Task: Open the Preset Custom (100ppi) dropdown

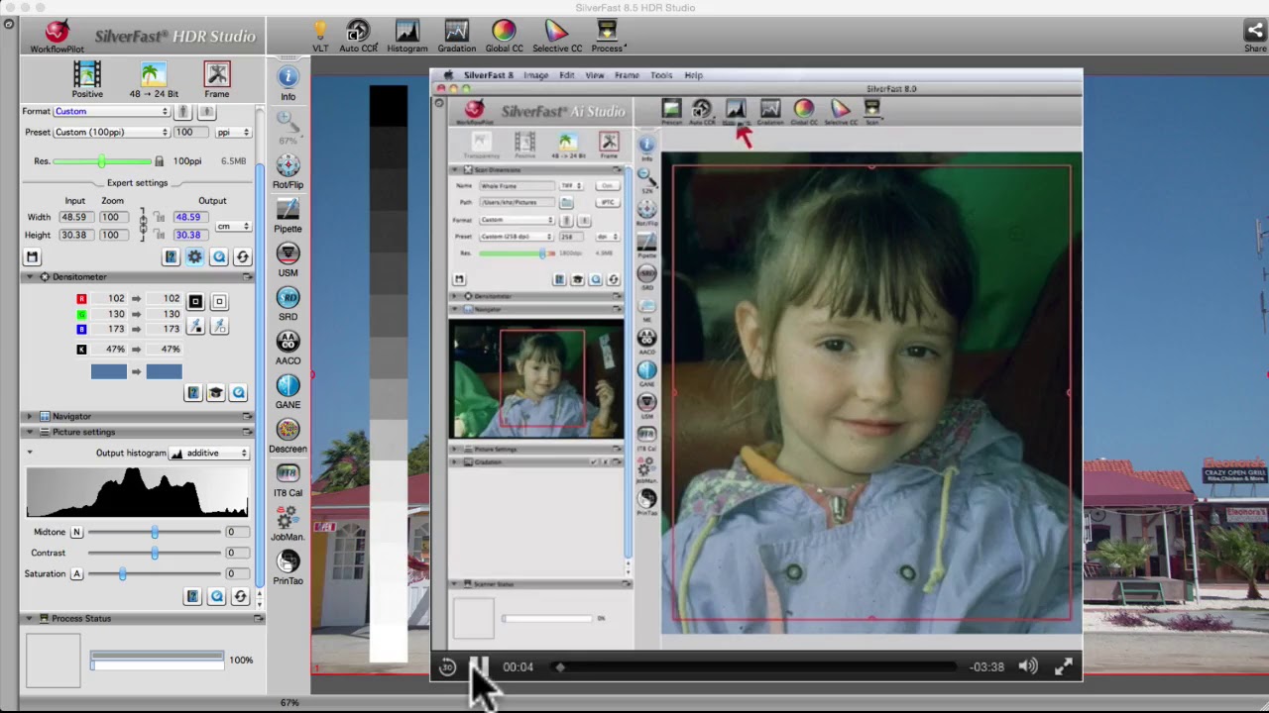Action: click(x=111, y=132)
